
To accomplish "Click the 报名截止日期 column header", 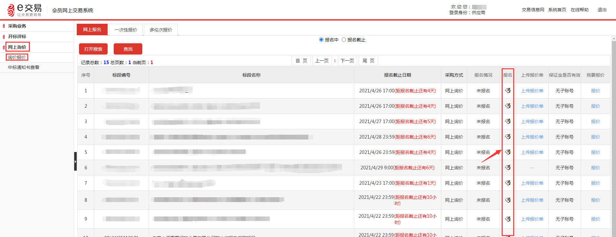I will 398,75.
